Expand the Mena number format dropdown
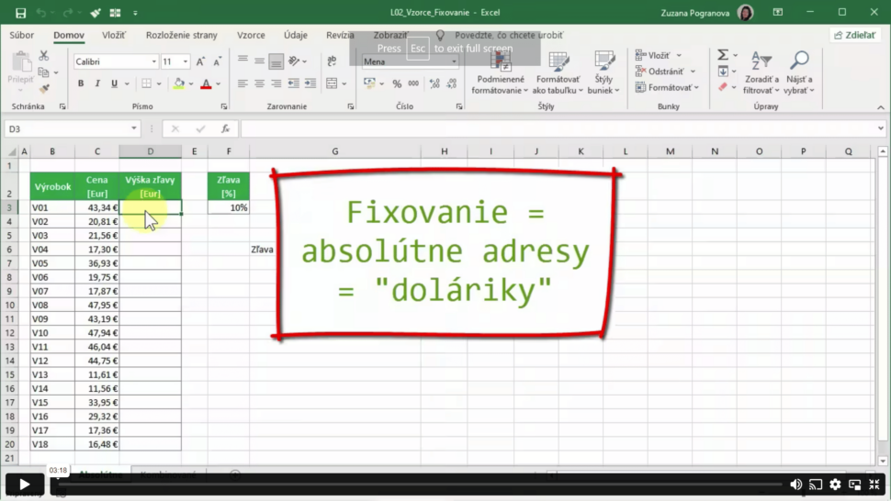This screenshot has height=501, width=891. 454,61
